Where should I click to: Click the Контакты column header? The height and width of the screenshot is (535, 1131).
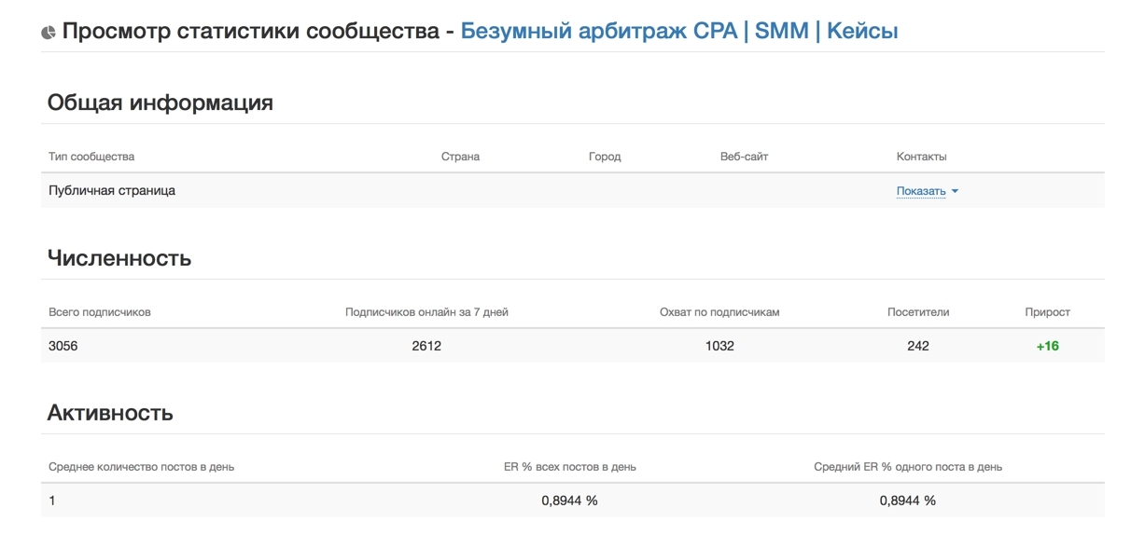click(x=921, y=157)
